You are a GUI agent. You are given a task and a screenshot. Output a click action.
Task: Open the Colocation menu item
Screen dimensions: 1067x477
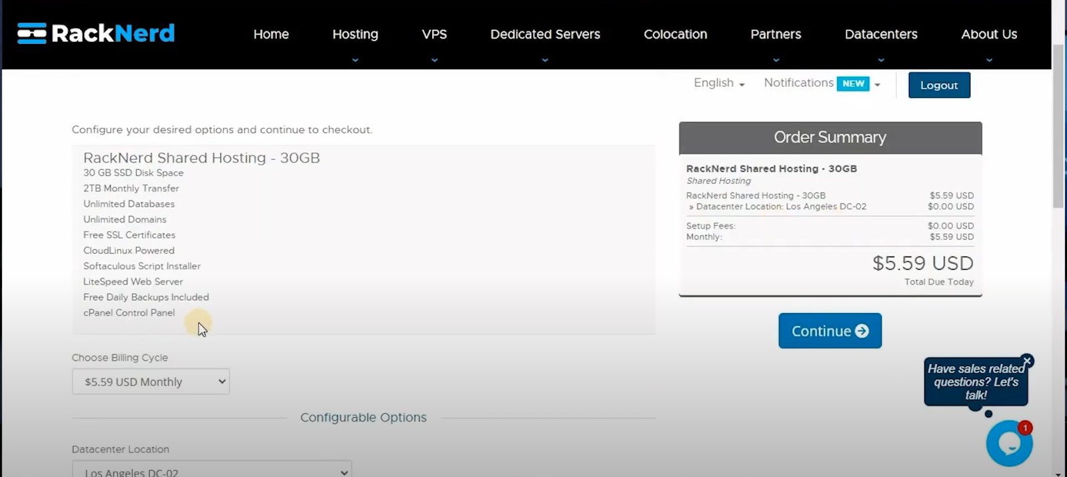click(675, 34)
